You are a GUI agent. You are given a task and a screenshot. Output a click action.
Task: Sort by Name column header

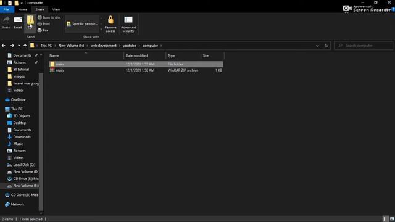86,55
